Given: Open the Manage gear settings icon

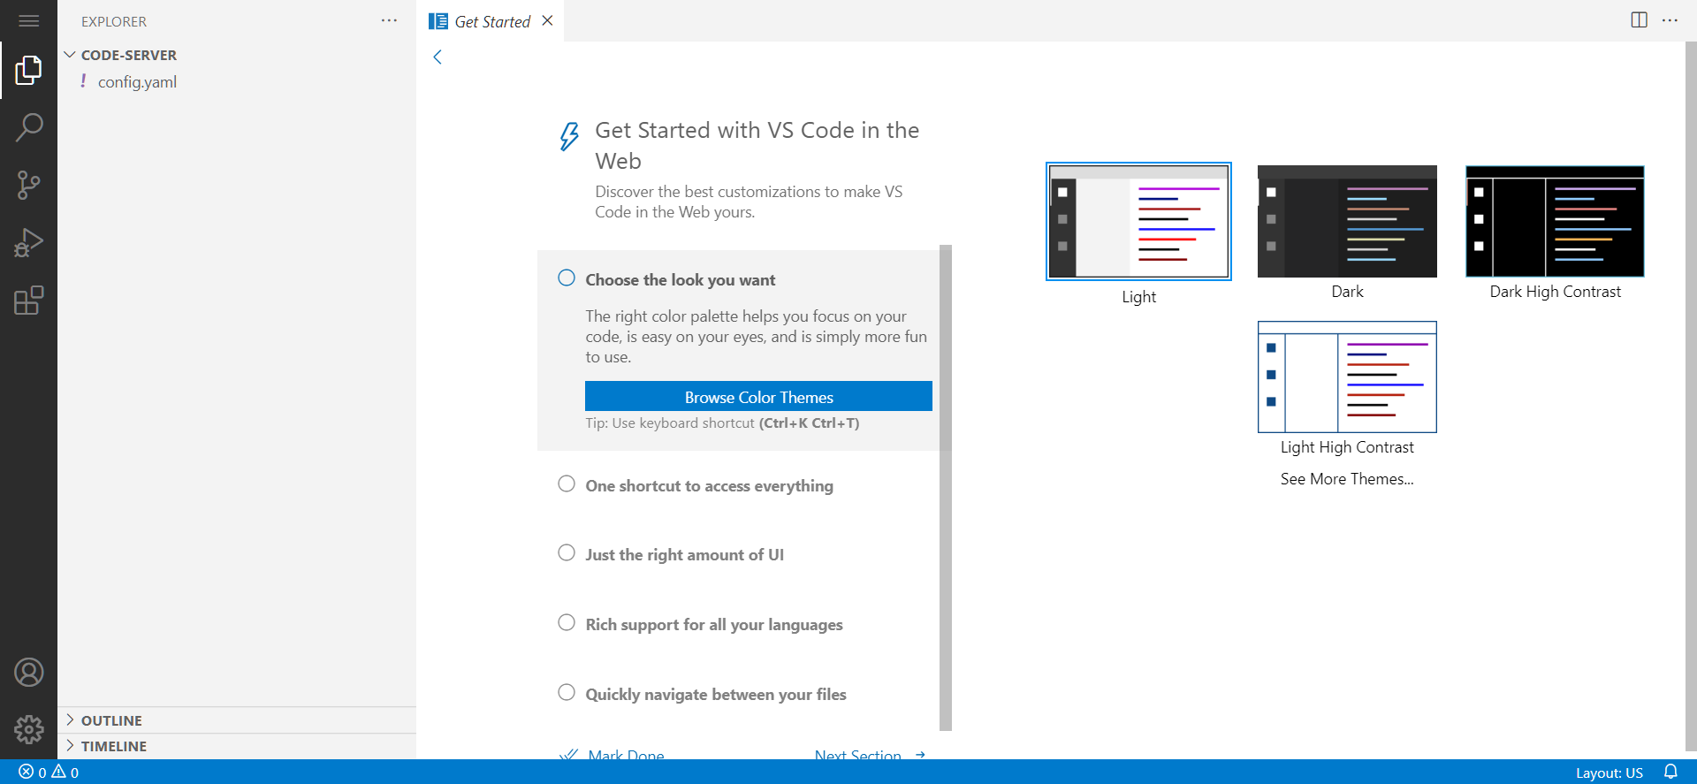Looking at the screenshot, I should 28,729.
